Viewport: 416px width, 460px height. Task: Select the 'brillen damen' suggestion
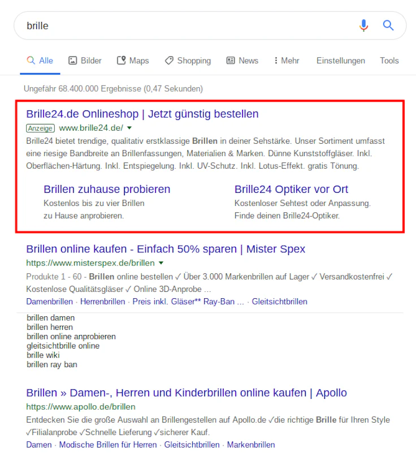pyautogui.click(x=51, y=318)
